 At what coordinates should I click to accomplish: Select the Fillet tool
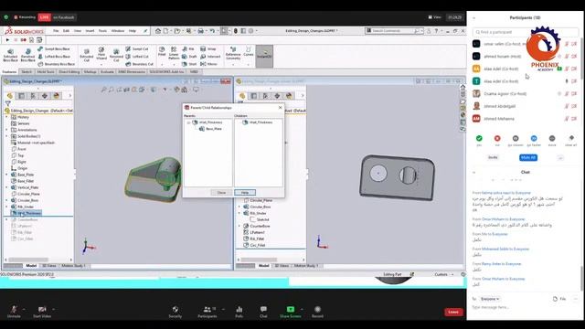[162, 51]
